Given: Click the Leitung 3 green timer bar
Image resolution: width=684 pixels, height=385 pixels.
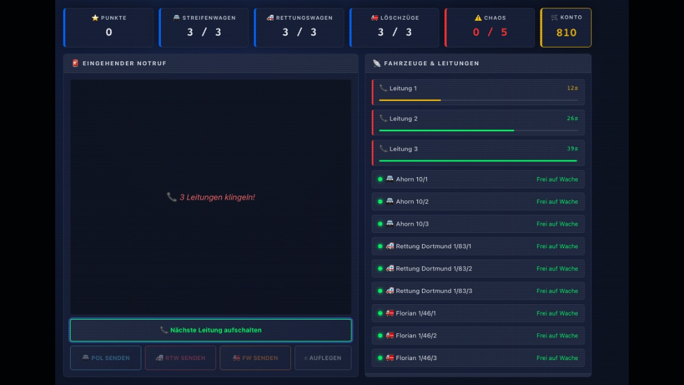Looking at the screenshot, I should coord(478,160).
